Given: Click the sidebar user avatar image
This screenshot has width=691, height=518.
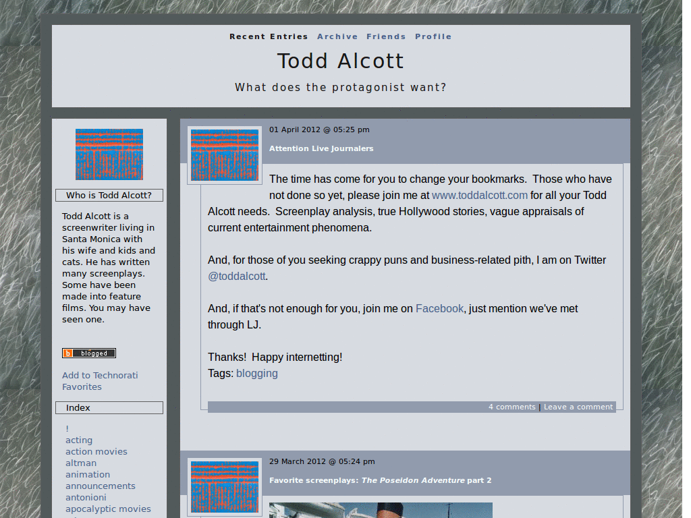Looking at the screenshot, I should tap(109, 154).
